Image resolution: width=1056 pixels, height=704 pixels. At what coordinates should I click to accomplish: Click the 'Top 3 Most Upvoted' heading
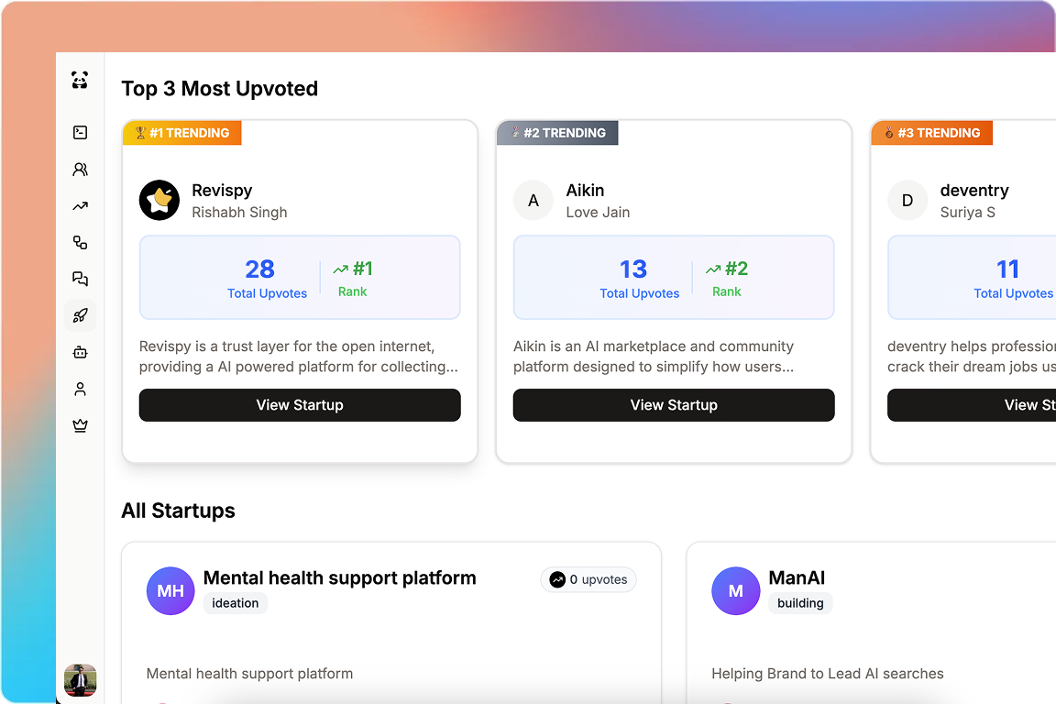click(220, 89)
